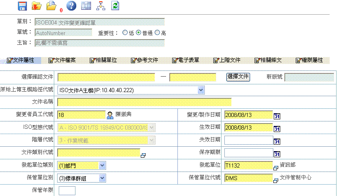Click the 保管年限 input box

point(67,190)
